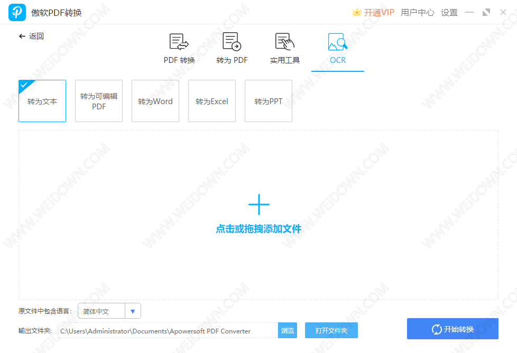The height and width of the screenshot is (353, 517).
Task: Minimize the application window
Action: [x=469, y=13]
